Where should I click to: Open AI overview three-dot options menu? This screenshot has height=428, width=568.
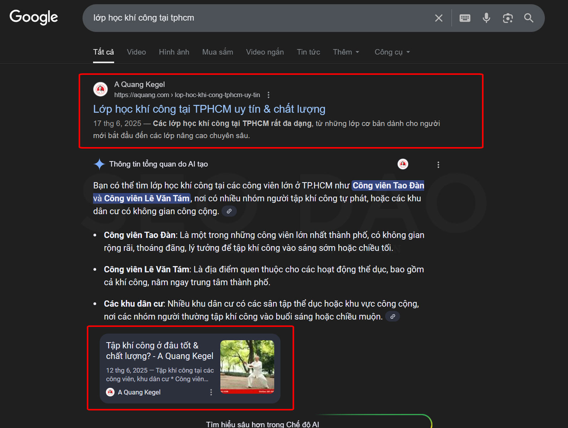[438, 165]
